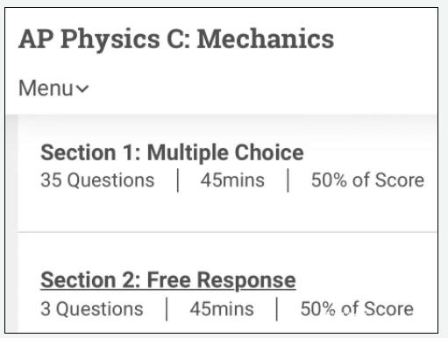
Task: Click divider after 3 Questions
Action: click(167, 309)
